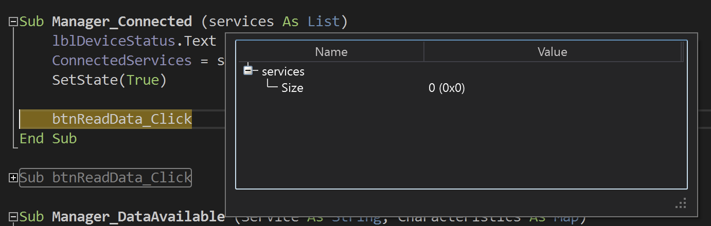Click the Name column header
The image size is (711, 226).
coord(331,52)
